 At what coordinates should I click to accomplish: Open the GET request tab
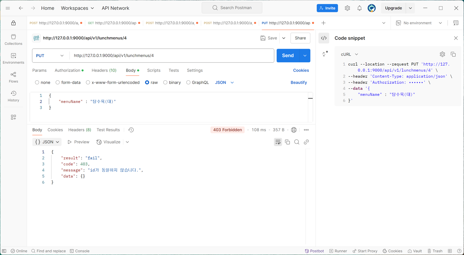pos(114,23)
